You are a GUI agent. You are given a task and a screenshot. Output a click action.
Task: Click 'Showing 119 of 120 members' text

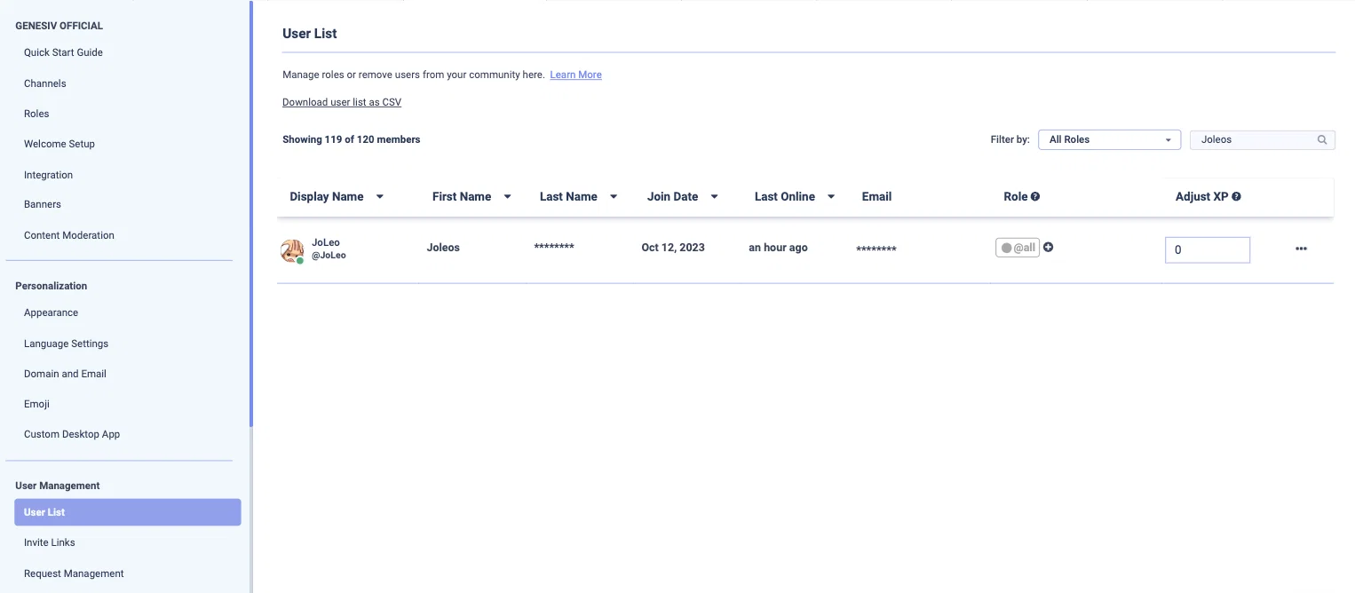pyautogui.click(x=352, y=139)
